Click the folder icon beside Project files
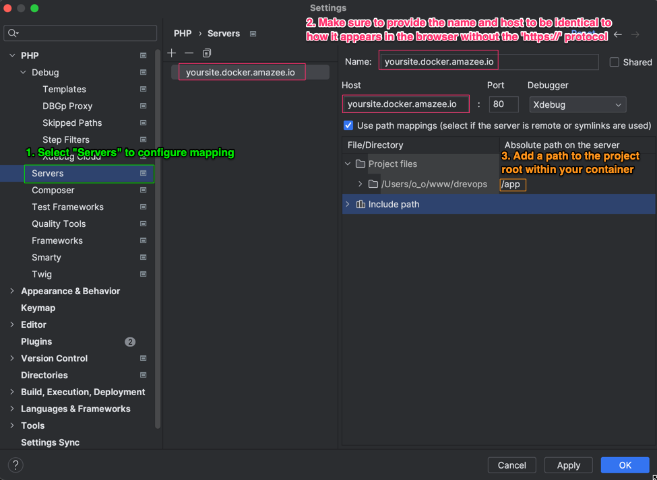Viewport: 657px width, 480px height. (358, 164)
